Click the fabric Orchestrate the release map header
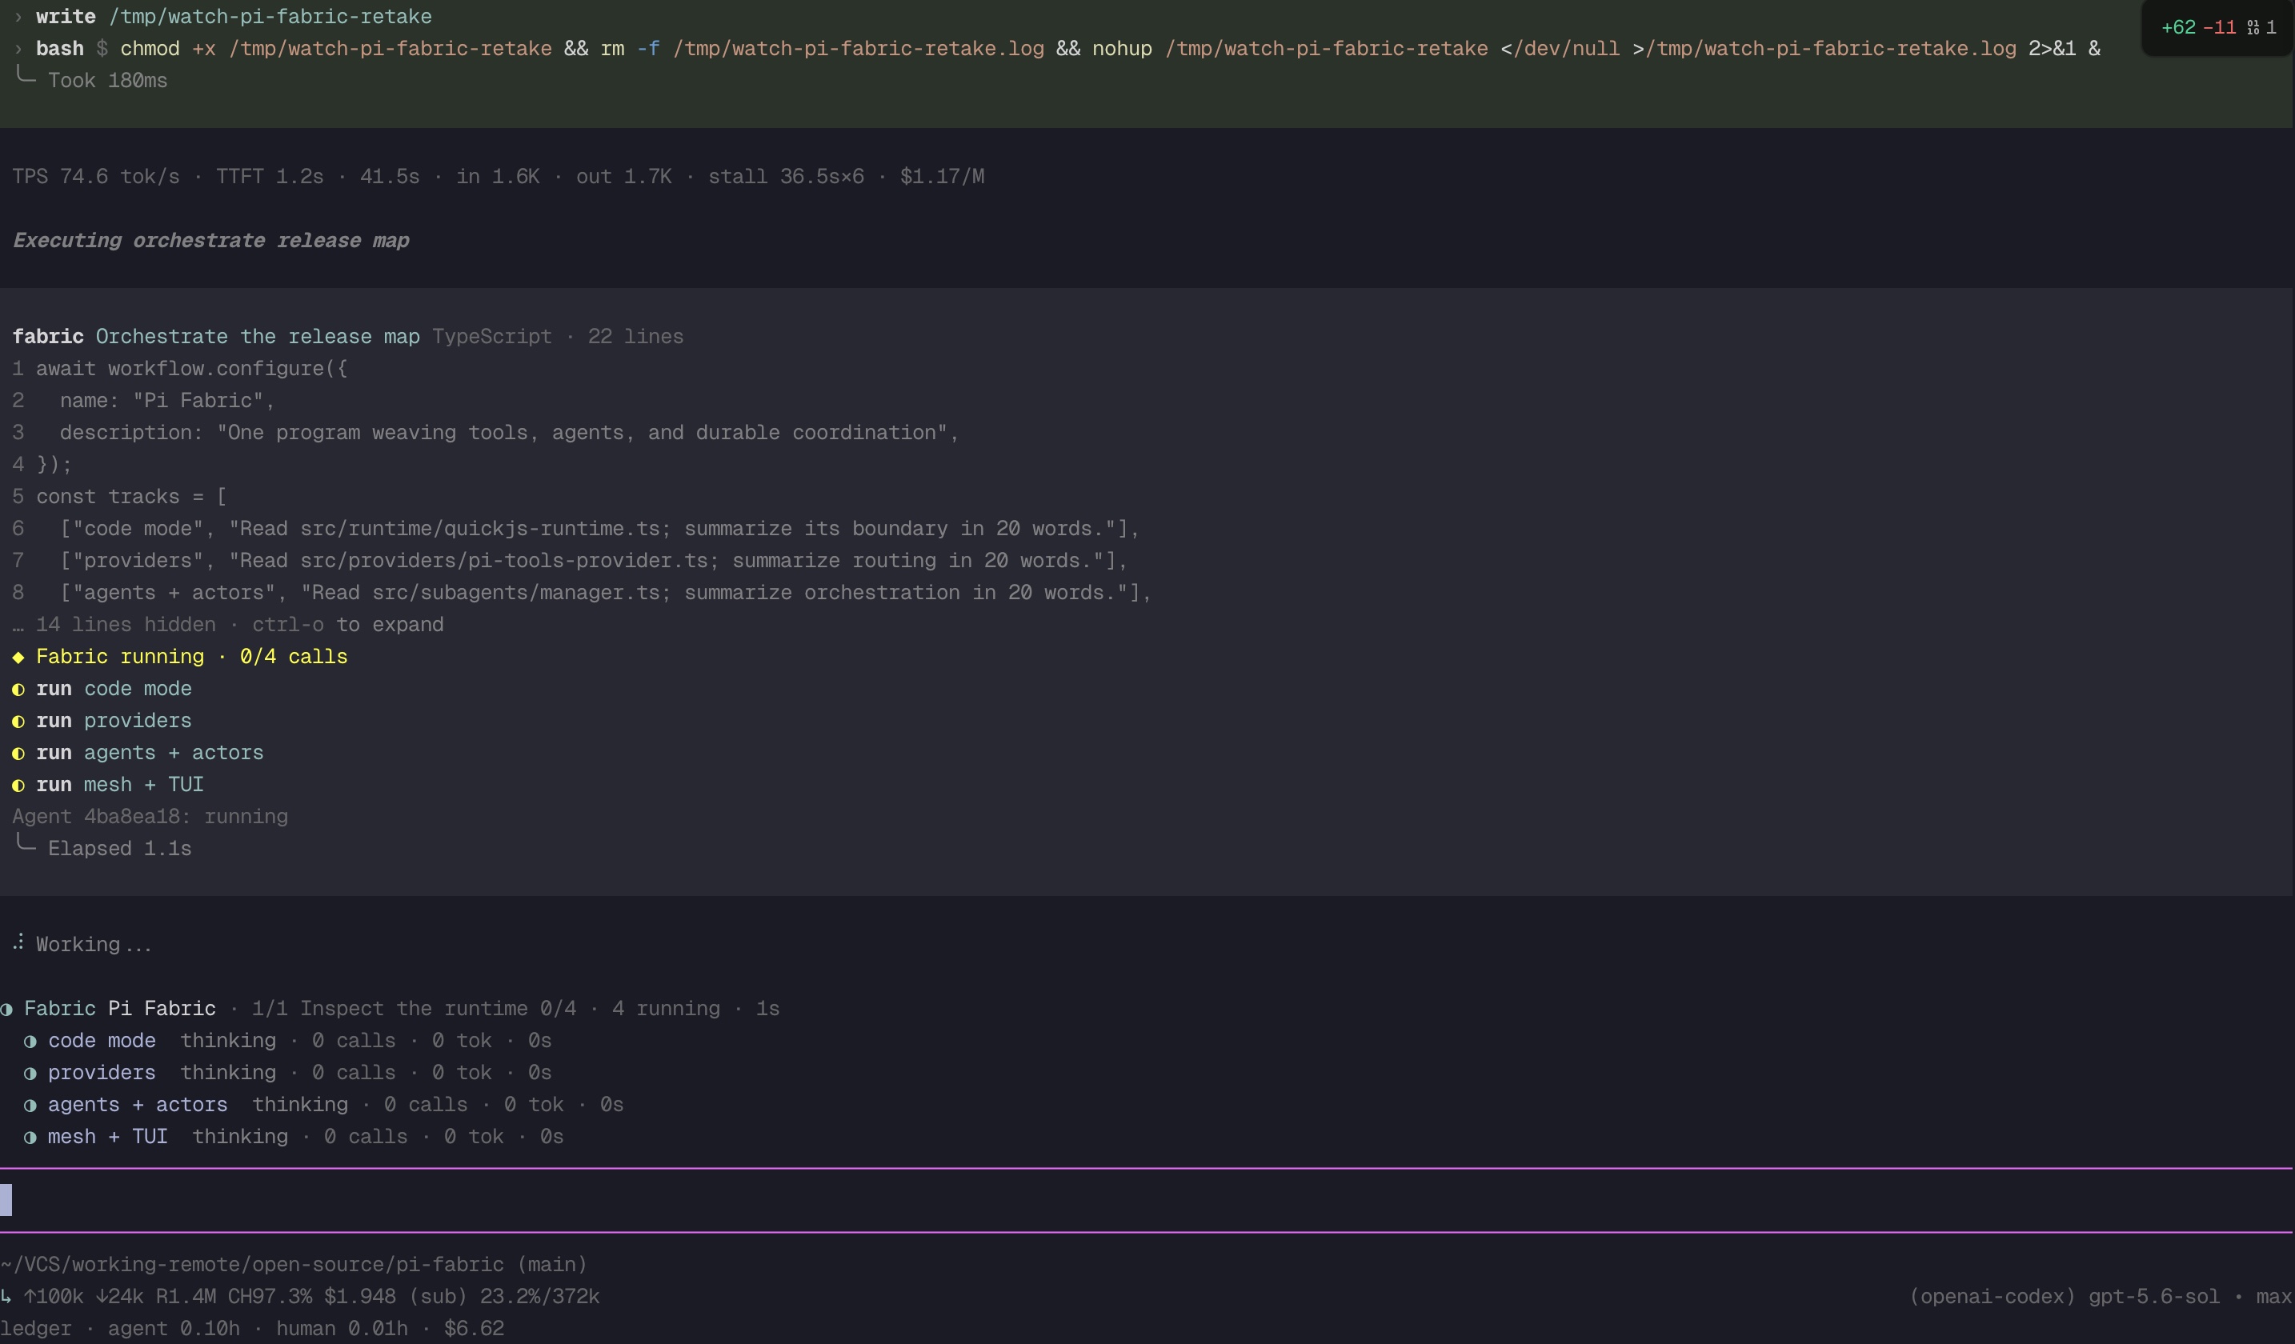 [216, 337]
